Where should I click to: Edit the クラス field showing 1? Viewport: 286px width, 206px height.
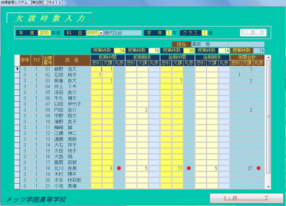pos(204,33)
